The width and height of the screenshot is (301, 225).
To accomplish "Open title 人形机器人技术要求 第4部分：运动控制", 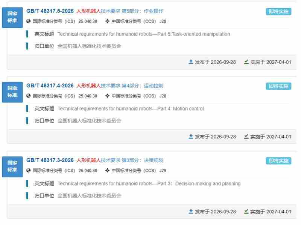I will click(120, 85).
